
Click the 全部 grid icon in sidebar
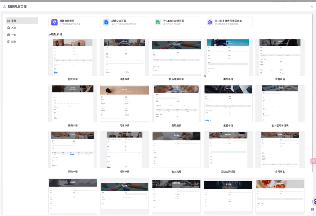coord(9,21)
